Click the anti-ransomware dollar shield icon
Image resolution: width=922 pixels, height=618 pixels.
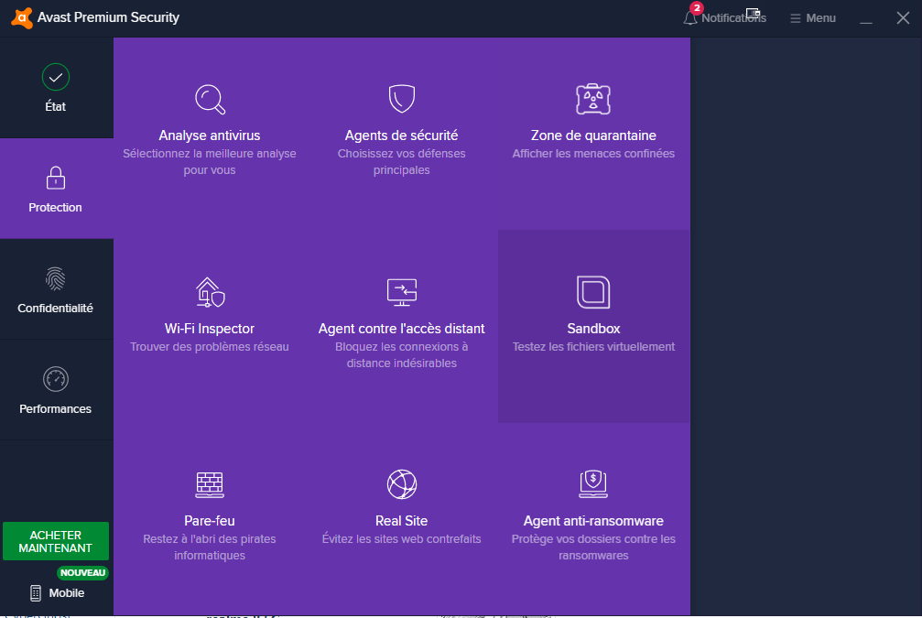coord(593,484)
